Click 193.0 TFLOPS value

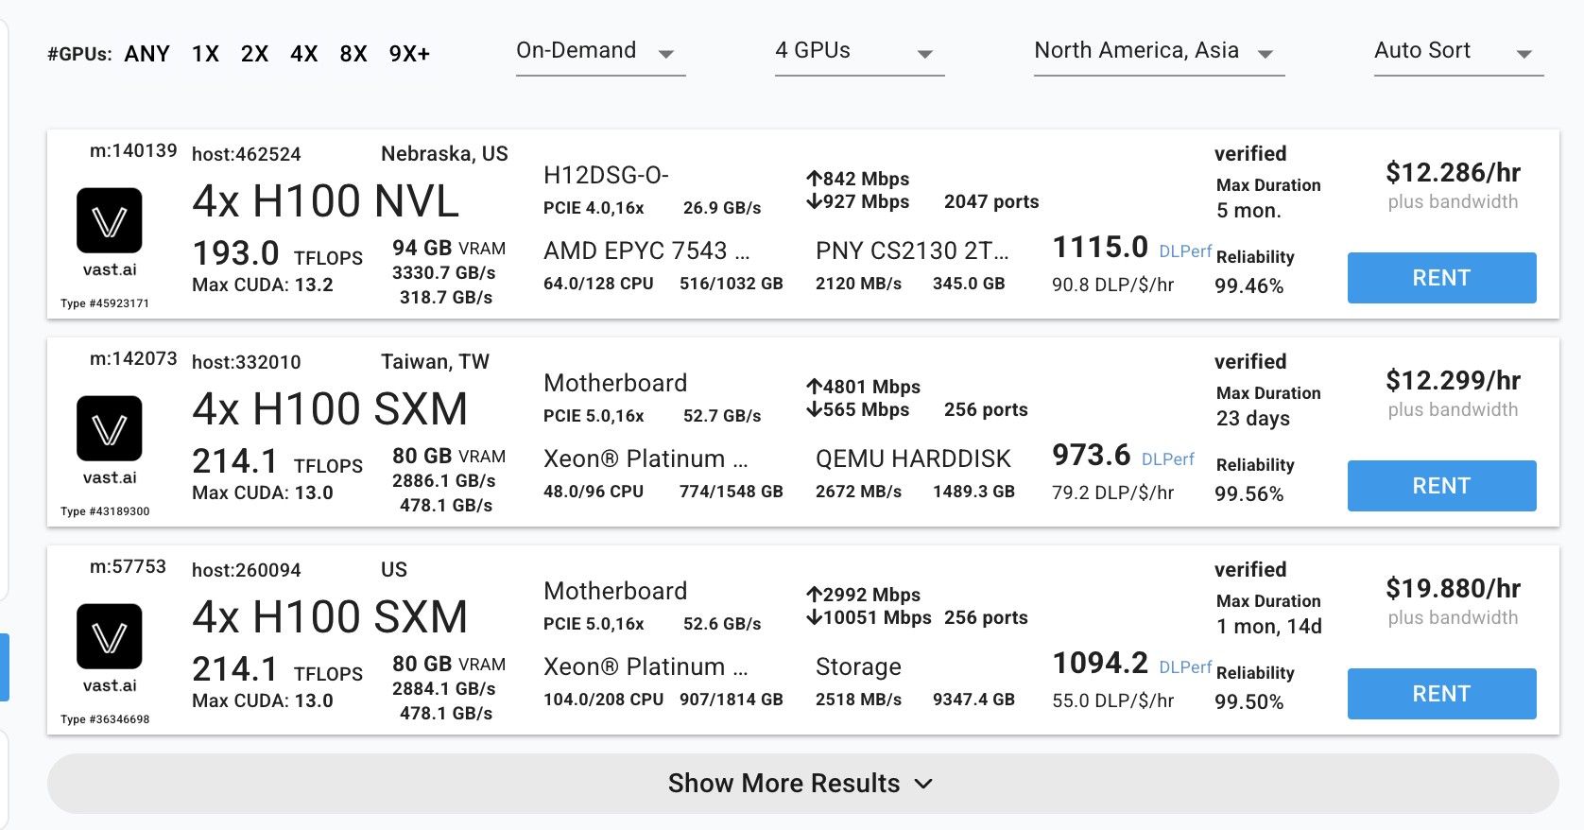click(x=278, y=254)
